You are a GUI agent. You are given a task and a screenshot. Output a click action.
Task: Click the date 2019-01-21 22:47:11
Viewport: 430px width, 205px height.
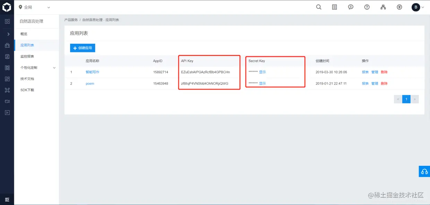click(331, 84)
